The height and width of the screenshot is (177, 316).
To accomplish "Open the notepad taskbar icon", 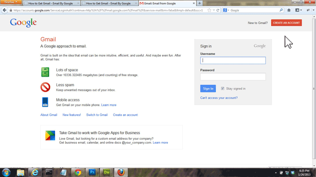I will (63, 172).
